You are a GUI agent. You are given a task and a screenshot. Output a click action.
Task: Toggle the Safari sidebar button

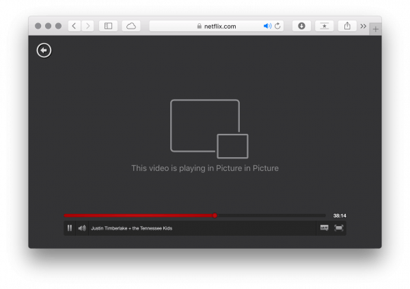click(x=108, y=26)
